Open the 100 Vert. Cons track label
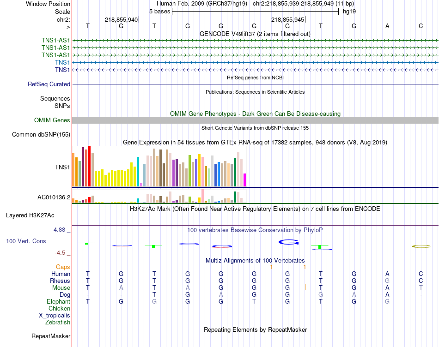This screenshot has height=347, width=439. click(26, 241)
